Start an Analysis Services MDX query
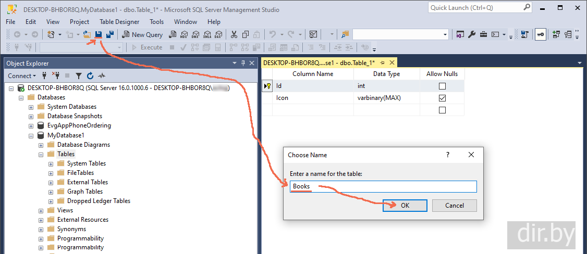587x254 pixels. click(x=184, y=34)
